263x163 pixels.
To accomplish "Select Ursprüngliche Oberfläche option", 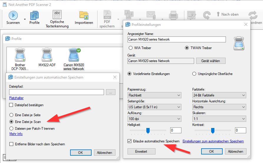I will coord(194,74).
